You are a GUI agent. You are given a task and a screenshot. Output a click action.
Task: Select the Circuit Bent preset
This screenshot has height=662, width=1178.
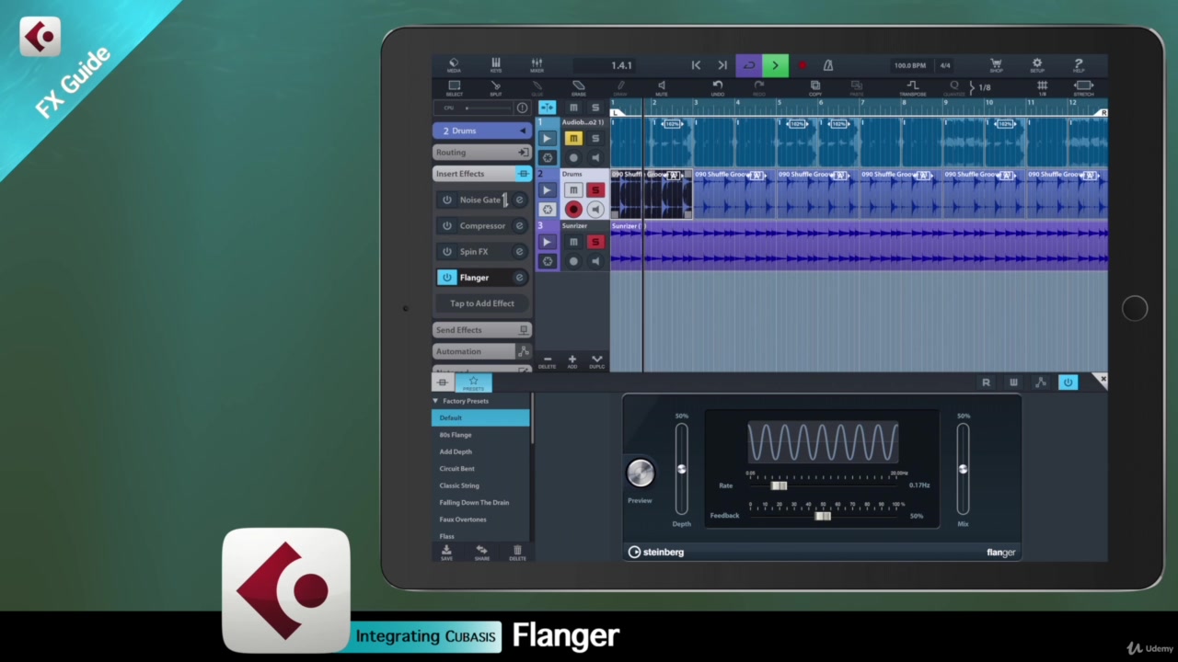[480, 469]
